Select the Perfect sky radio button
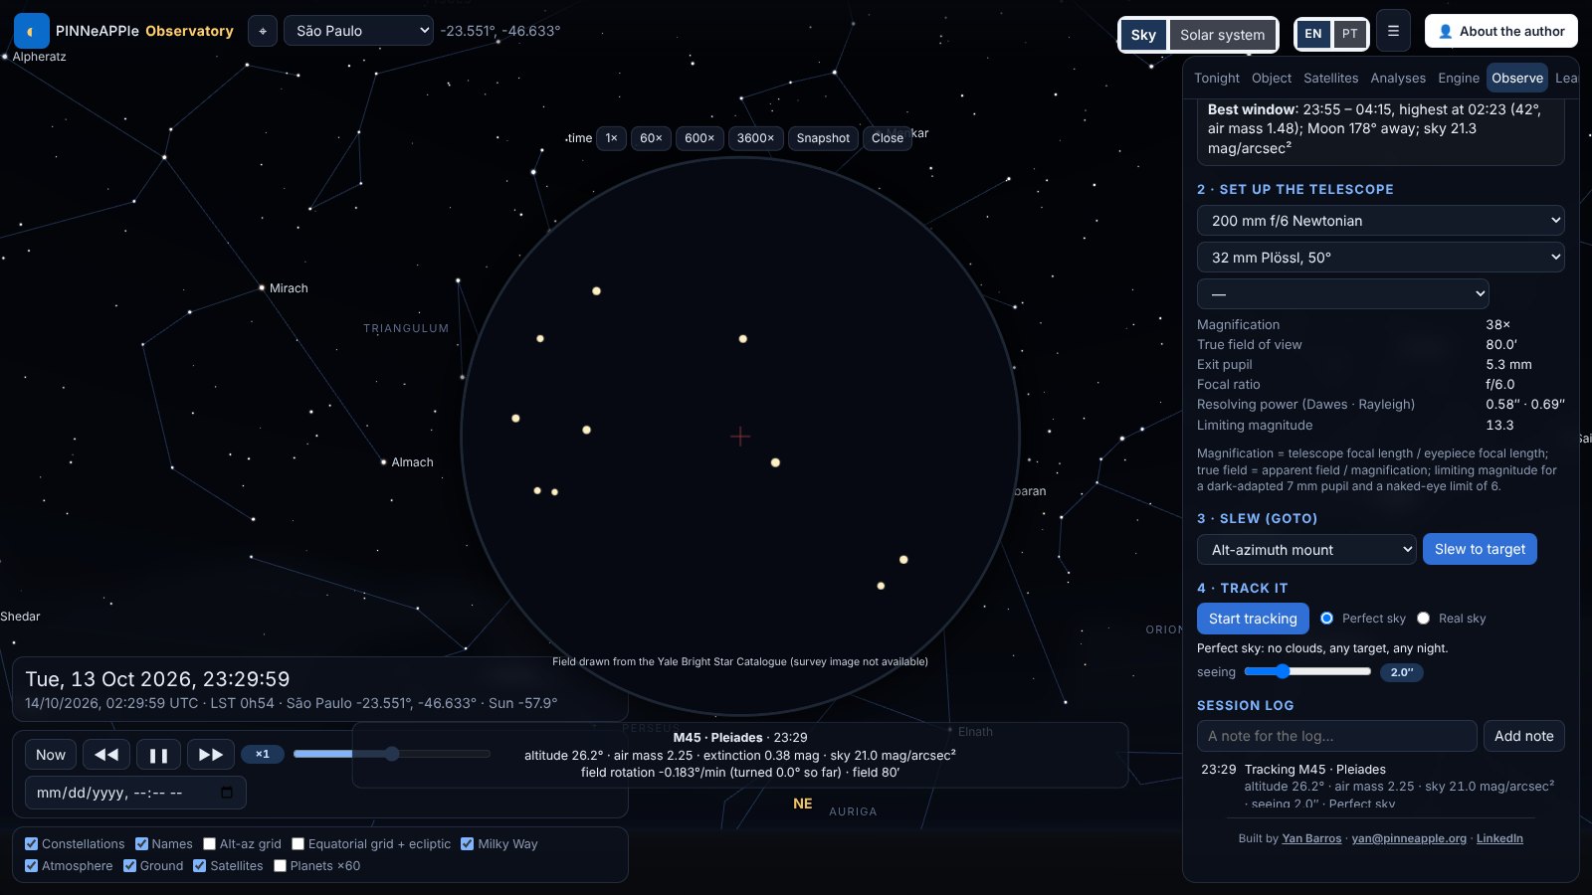This screenshot has width=1592, height=895. (1326, 618)
